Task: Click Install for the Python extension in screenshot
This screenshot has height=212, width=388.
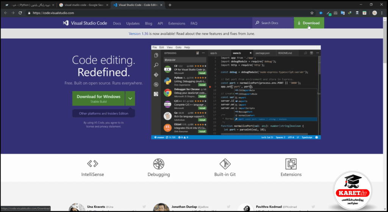Action: pos(202,85)
